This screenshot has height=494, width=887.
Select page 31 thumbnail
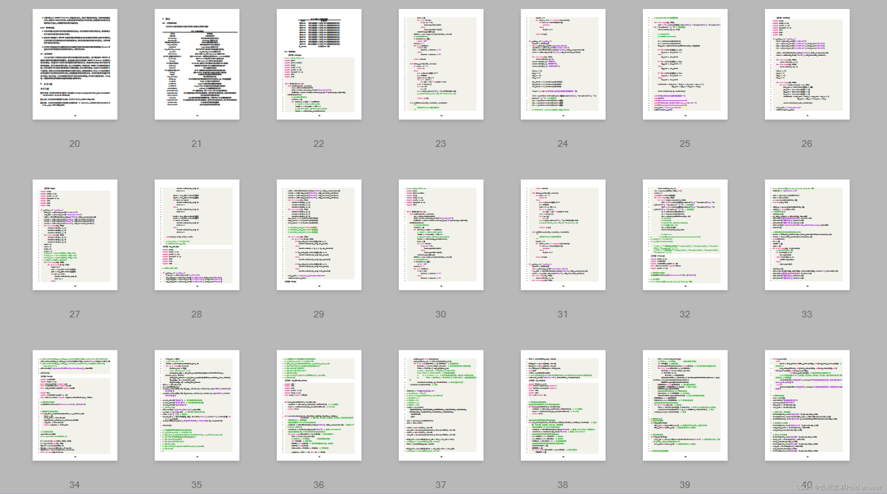(563, 235)
